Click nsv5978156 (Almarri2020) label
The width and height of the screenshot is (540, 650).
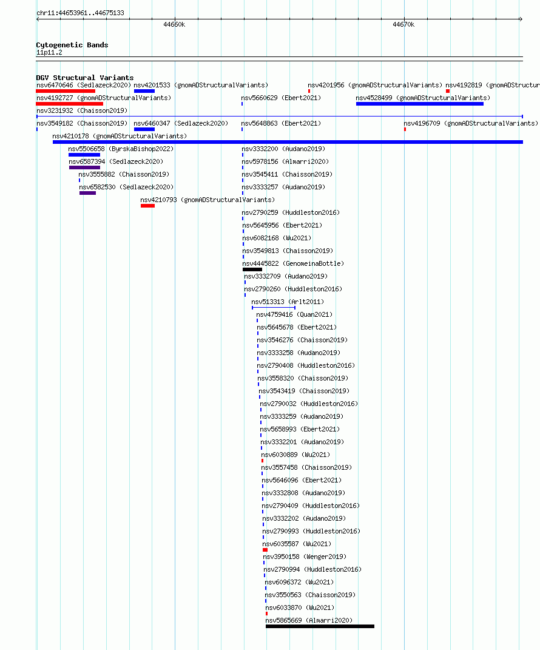pos(285,161)
